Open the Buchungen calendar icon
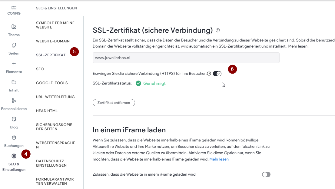 (14, 138)
